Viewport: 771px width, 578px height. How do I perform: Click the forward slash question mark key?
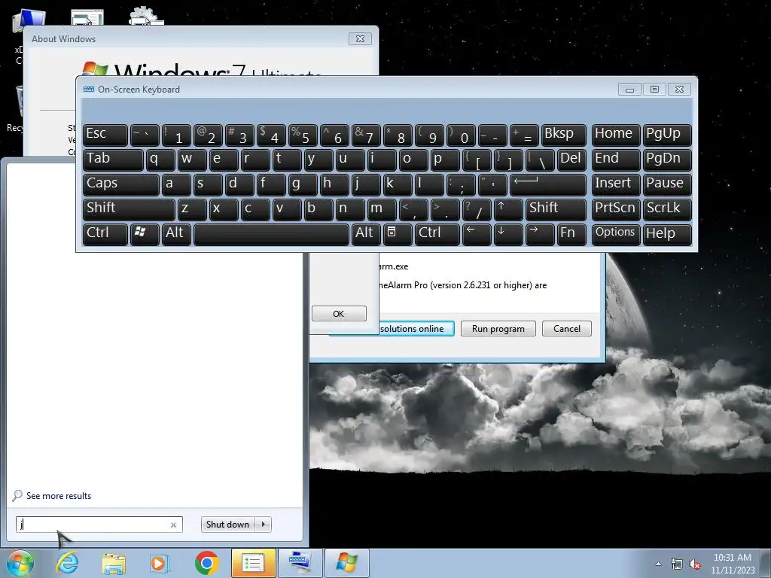tap(477, 209)
